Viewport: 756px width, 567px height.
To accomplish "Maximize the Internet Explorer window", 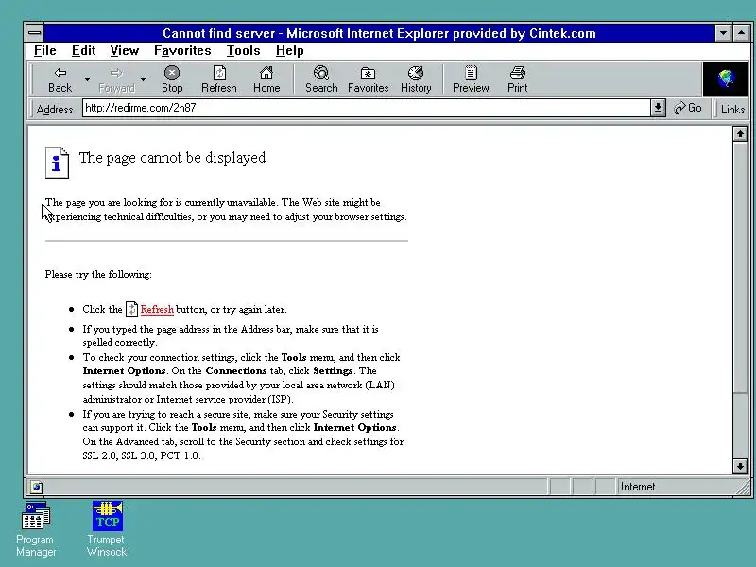I will click(741, 33).
